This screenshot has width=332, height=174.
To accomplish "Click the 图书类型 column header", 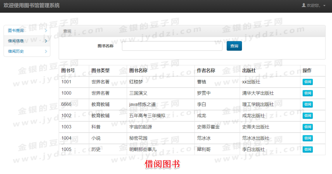I will 100,70.
